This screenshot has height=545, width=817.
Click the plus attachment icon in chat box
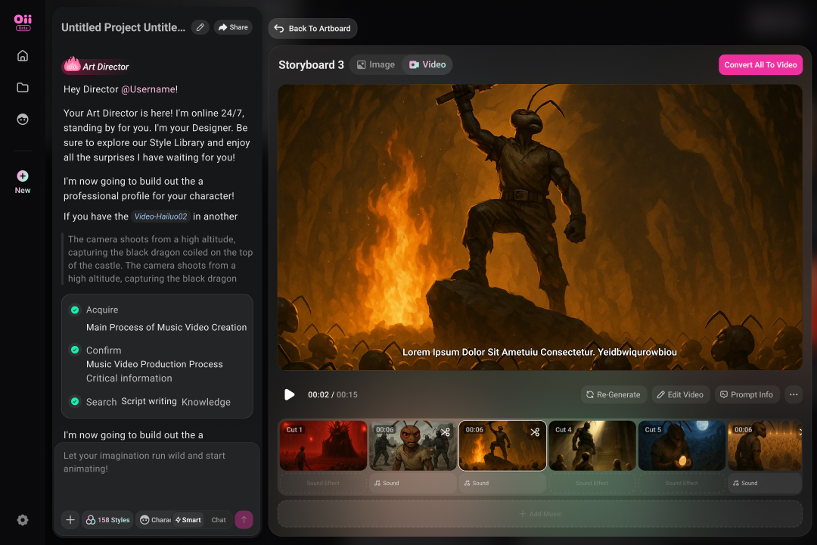coord(70,520)
